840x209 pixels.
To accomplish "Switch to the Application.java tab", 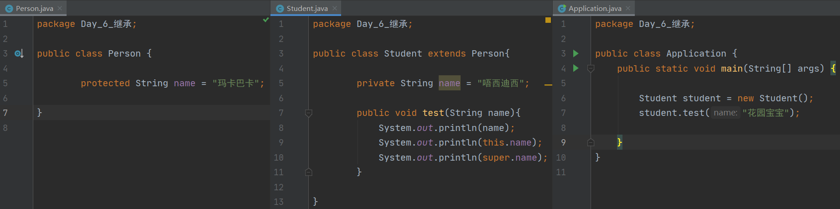I will 595,8.
